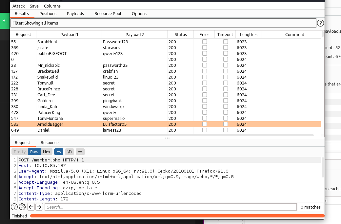Screen dimensions: 341x224
Task: Switch to the Hex view button
Action: [47, 152]
